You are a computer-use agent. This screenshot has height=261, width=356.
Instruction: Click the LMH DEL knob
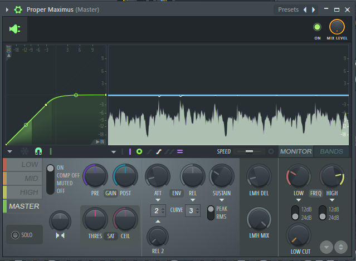[259, 176]
